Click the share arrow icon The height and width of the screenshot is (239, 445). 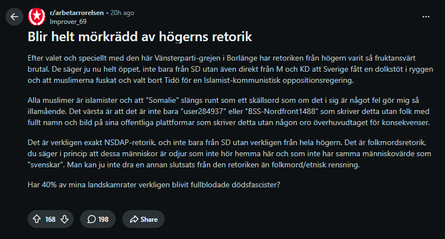pyautogui.click(x=134, y=219)
